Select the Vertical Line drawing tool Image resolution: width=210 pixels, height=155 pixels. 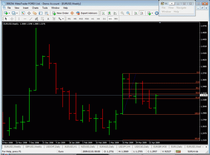[19, 19]
